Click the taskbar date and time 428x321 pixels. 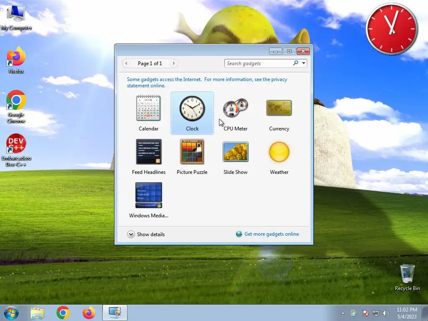click(x=407, y=313)
